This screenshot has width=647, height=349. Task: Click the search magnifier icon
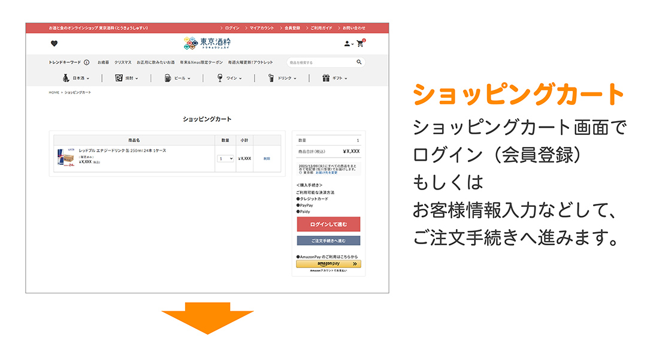(359, 62)
